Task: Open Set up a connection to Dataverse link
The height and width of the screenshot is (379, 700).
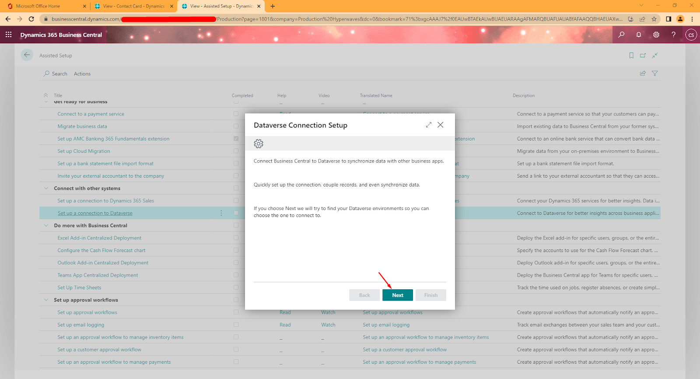Action: (x=95, y=213)
